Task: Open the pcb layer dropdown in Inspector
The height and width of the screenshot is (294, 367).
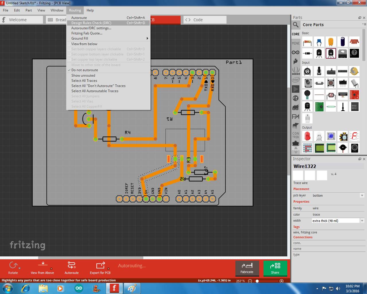Action: (x=362, y=196)
